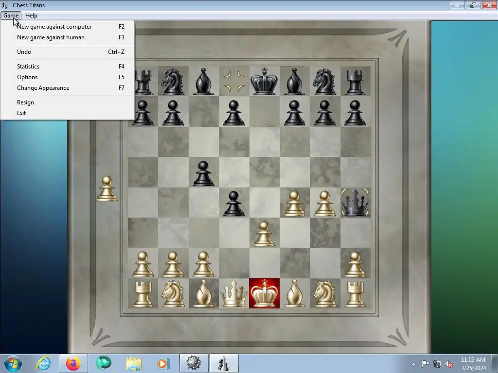Open the media player taskbar icon

point(163,363)
